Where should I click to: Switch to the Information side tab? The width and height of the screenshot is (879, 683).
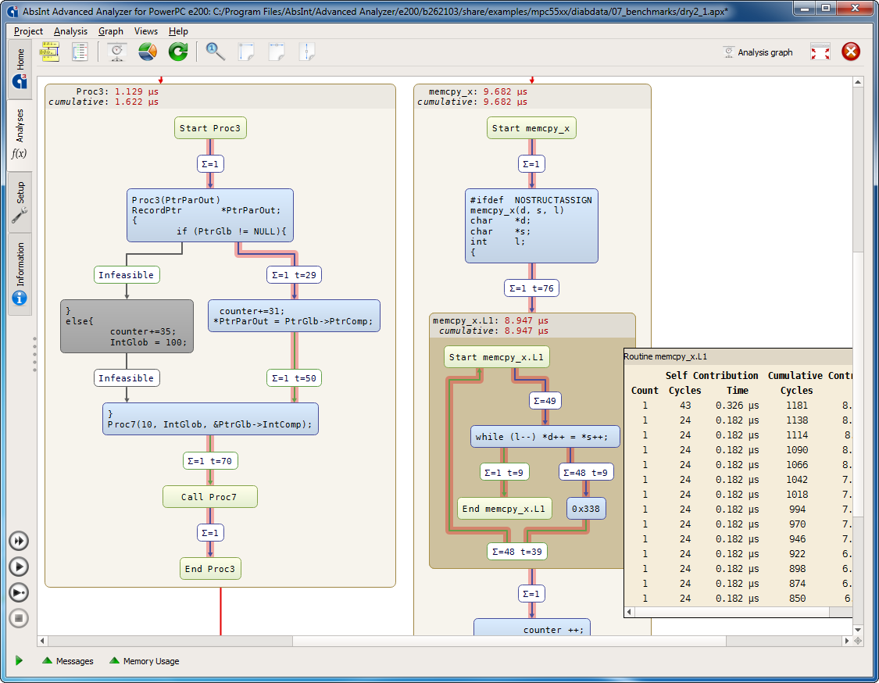coord(20,274)
